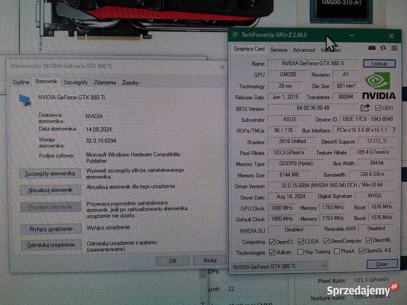This screenshot has width=407, height=305.
Task: Toggle the CUDA checkbox
Action: 301,241
